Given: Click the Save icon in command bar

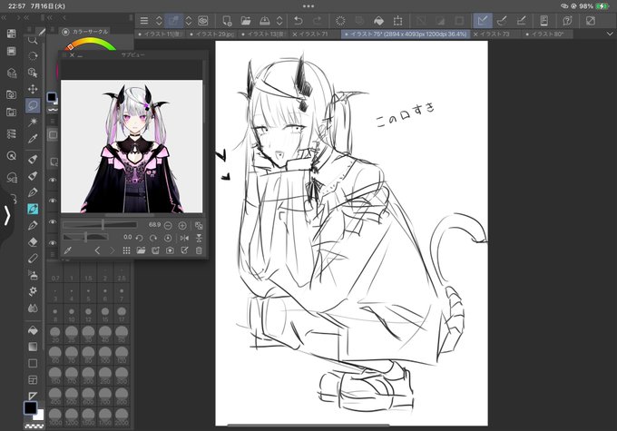Looking at the screenshot, I should (265, 21).
